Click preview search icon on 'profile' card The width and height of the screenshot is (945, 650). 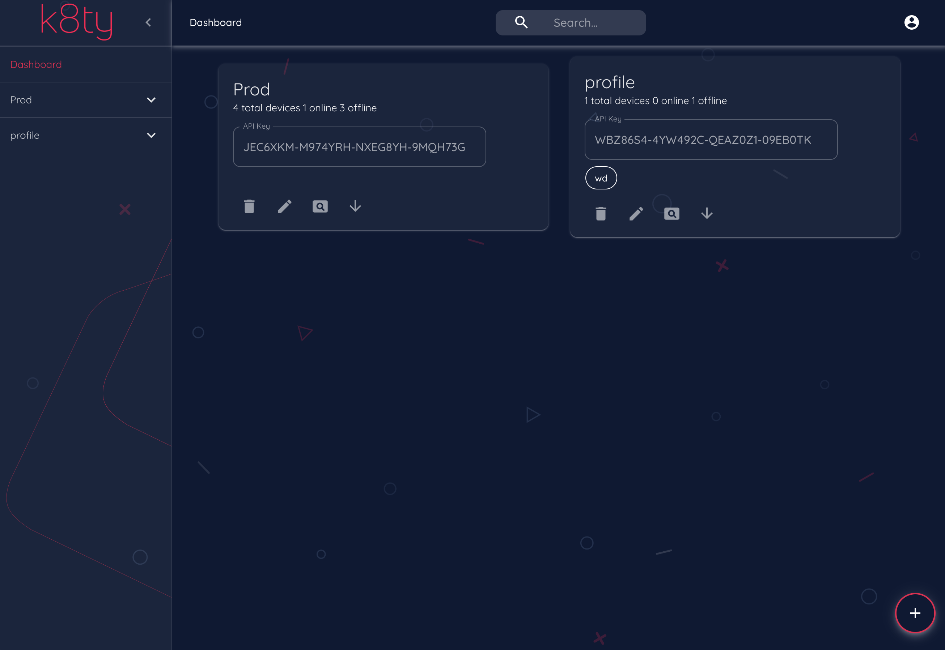[671, 214]
